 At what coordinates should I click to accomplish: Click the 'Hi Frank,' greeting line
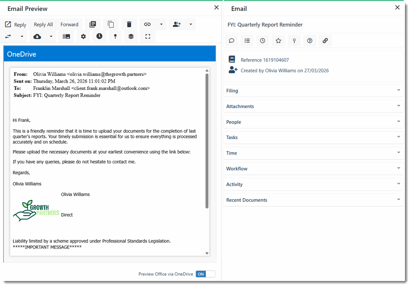(x=22, y=120)
